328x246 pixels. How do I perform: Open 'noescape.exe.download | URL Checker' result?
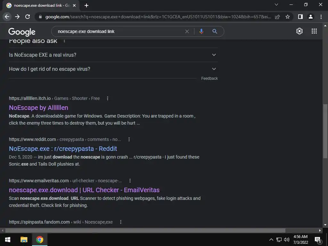click(84, 190)
